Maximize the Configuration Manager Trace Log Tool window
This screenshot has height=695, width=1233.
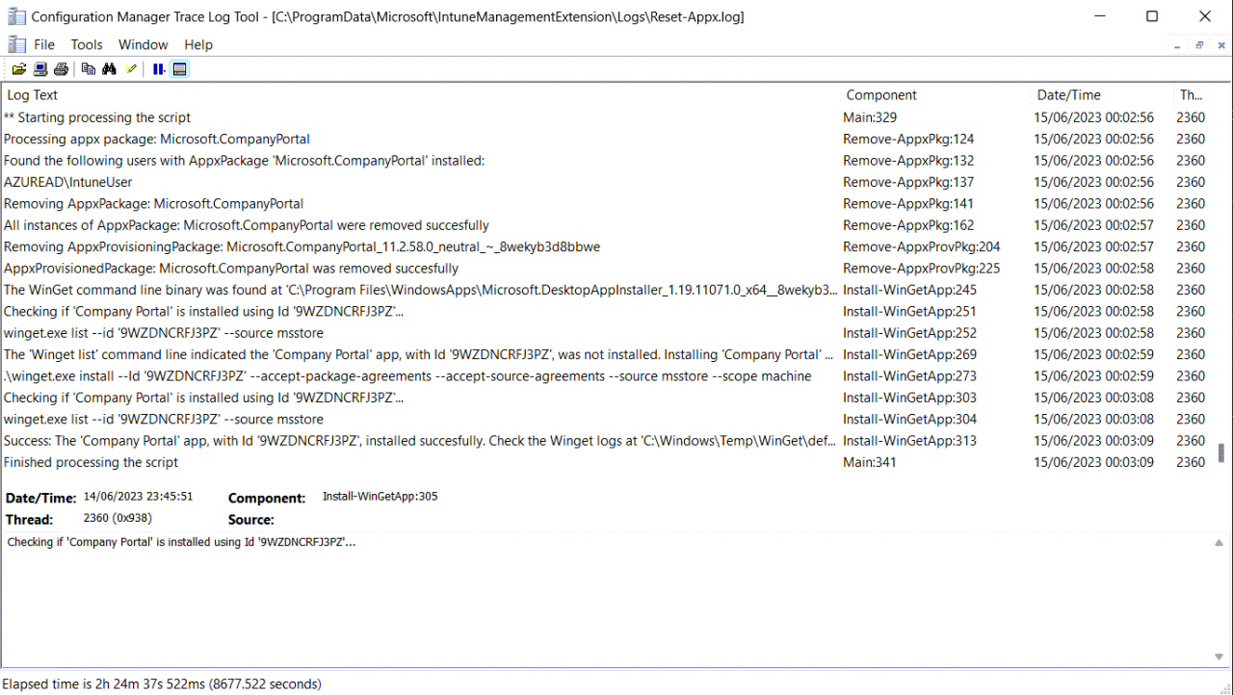coord(1152,16)
